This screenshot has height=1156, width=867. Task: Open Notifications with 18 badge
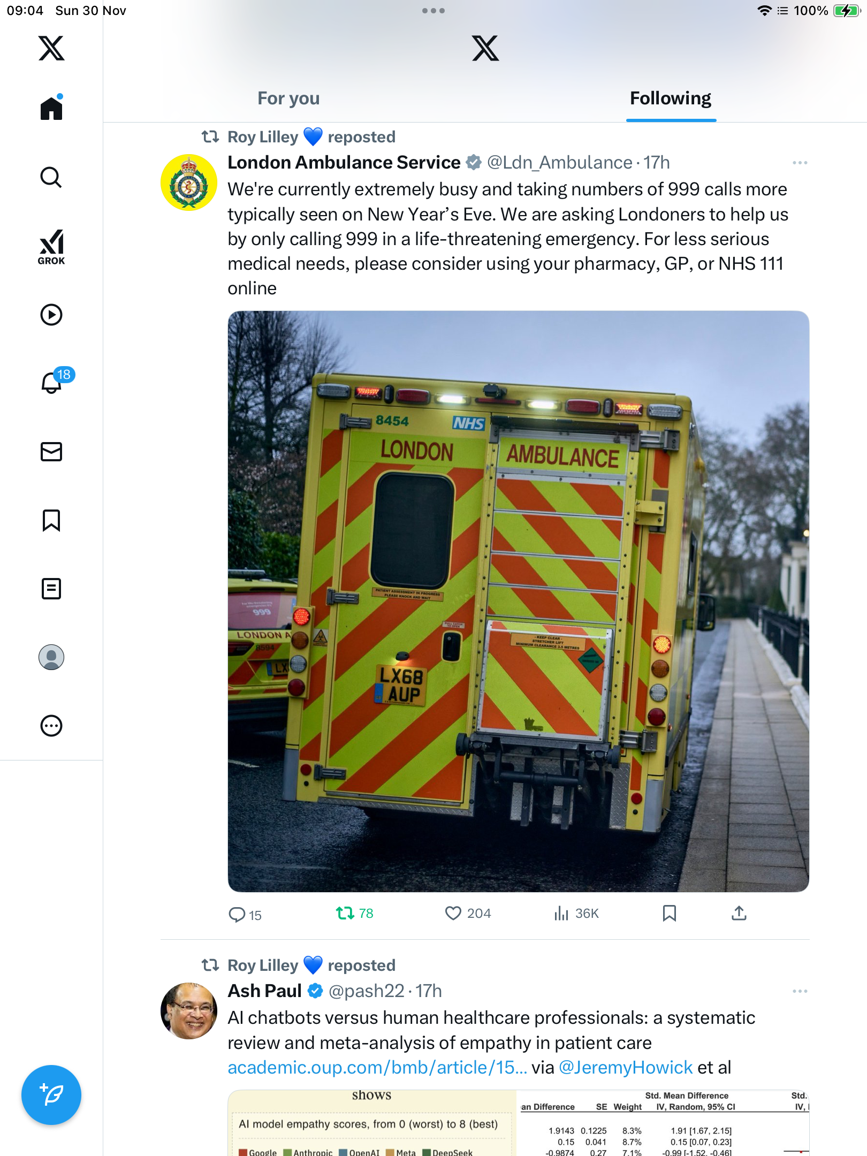click(52, 383)
